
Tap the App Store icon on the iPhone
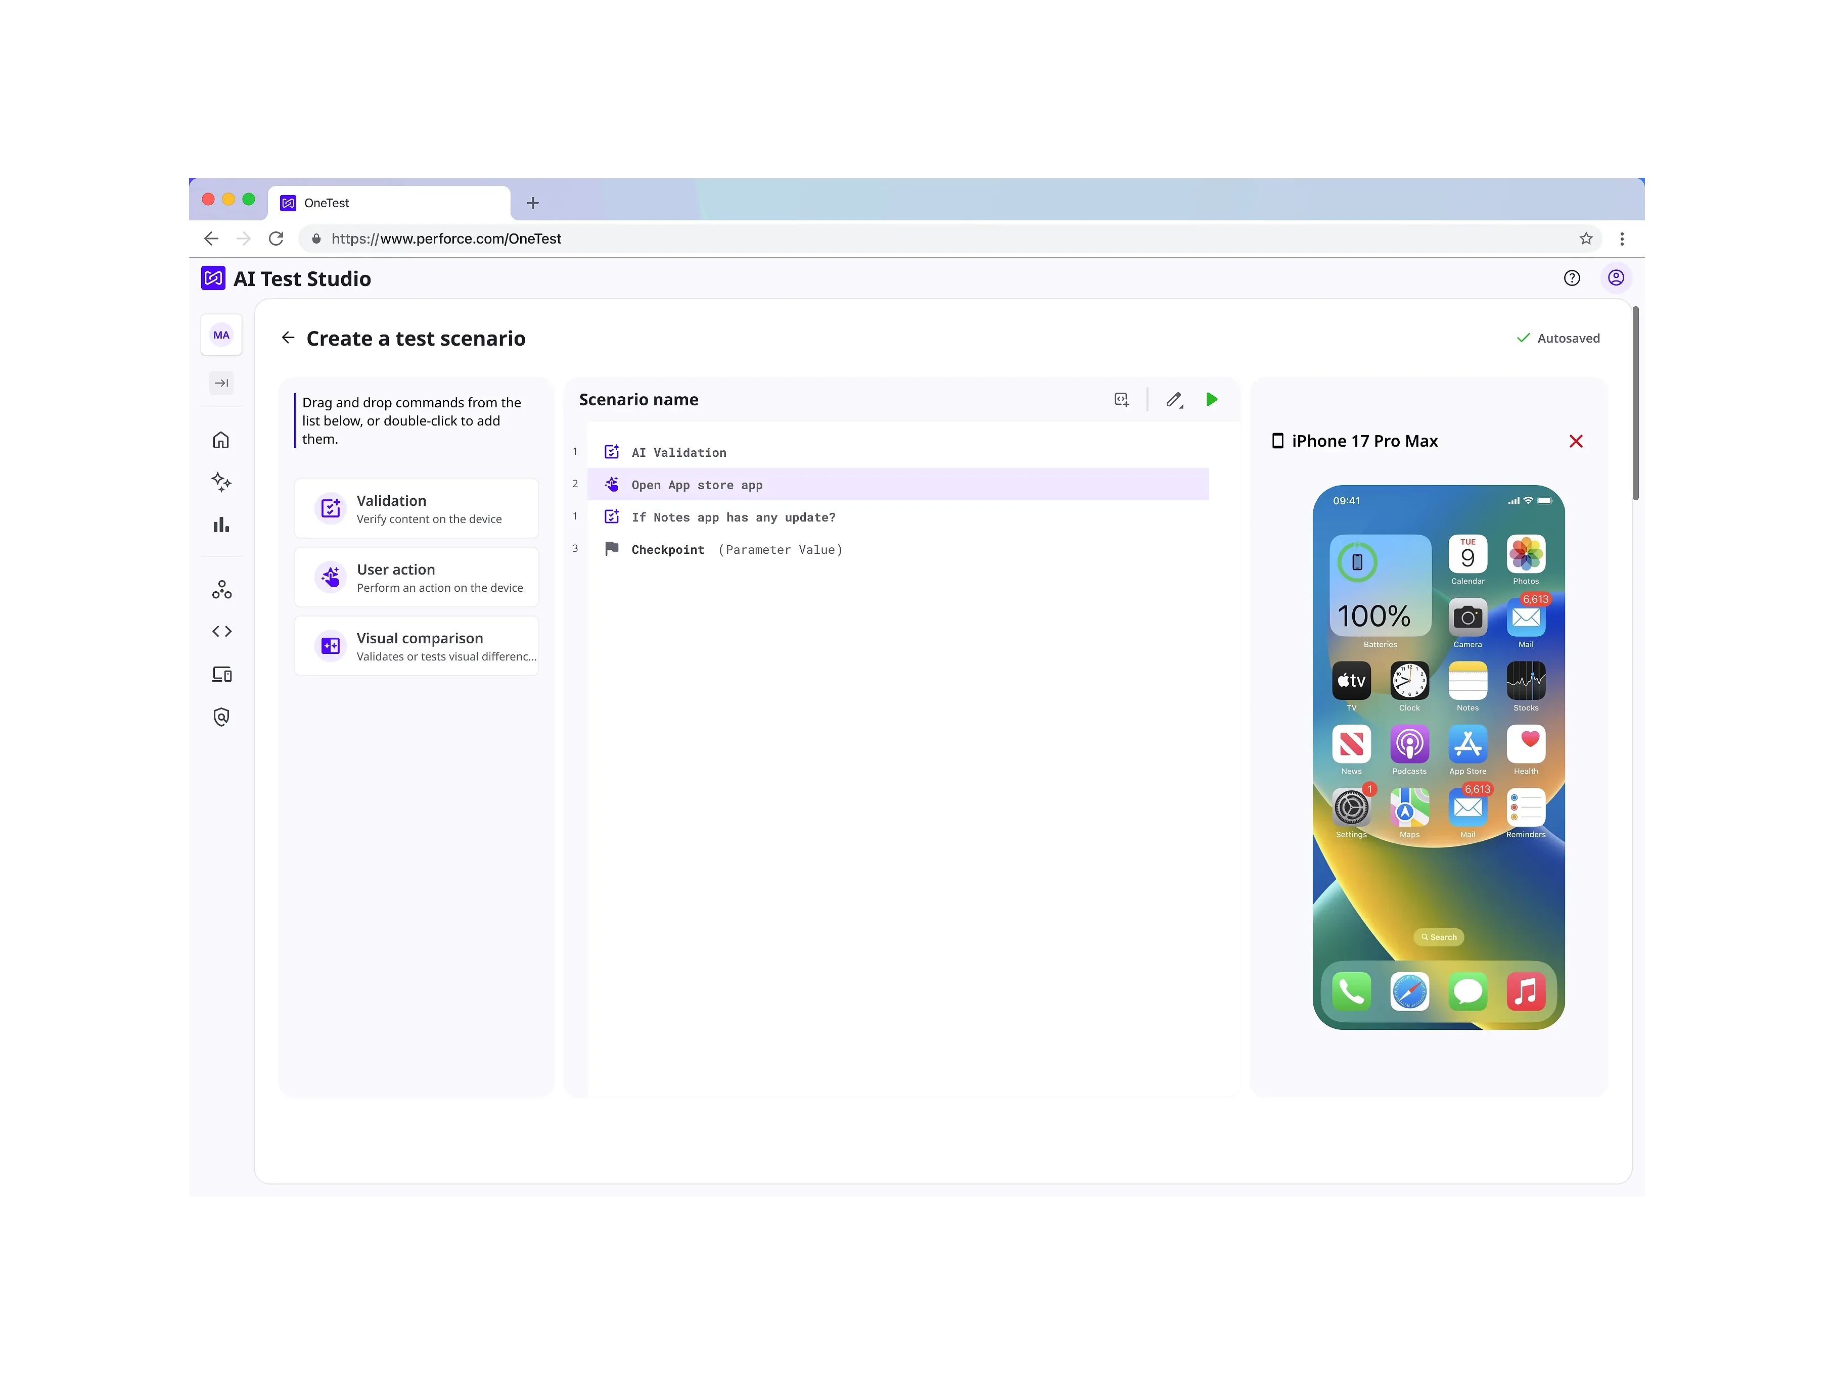point(1468,744)
